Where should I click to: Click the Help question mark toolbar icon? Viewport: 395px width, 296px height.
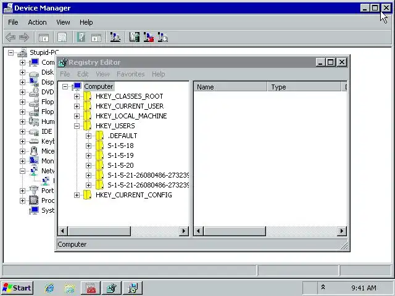click(x=81, y=38)
